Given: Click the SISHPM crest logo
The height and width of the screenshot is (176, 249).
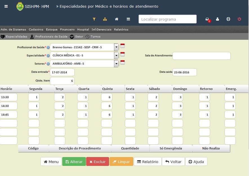Looking at the screenshot, I should coord(20,6).
